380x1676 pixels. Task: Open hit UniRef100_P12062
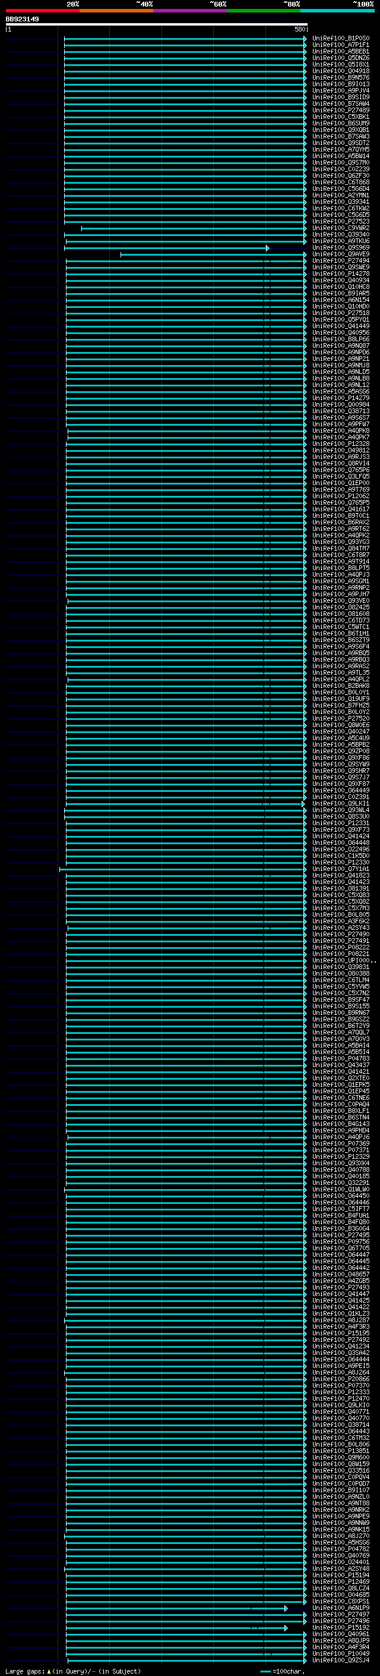[x=340, y=496]
